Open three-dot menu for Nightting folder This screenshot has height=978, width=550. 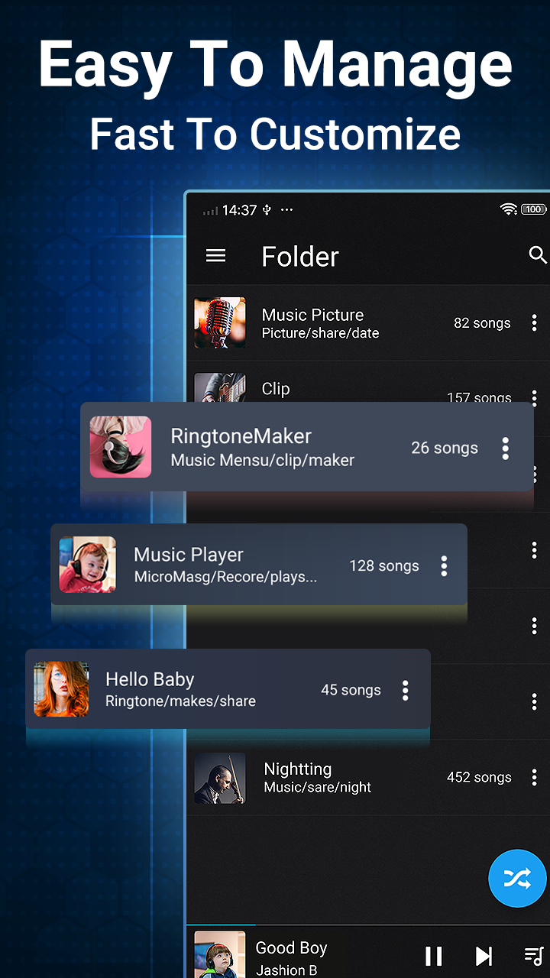click(534, 778)
